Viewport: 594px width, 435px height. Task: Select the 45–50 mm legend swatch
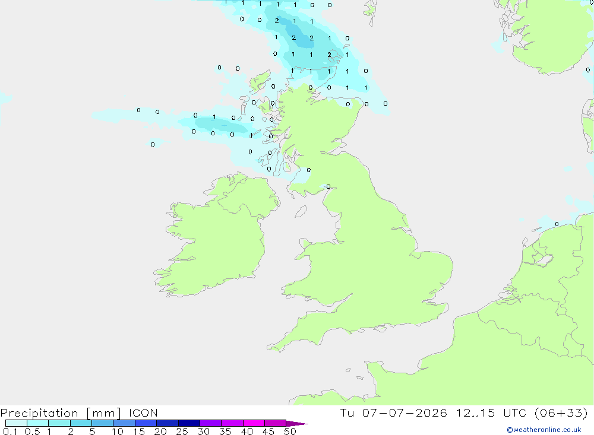point(276,423)
